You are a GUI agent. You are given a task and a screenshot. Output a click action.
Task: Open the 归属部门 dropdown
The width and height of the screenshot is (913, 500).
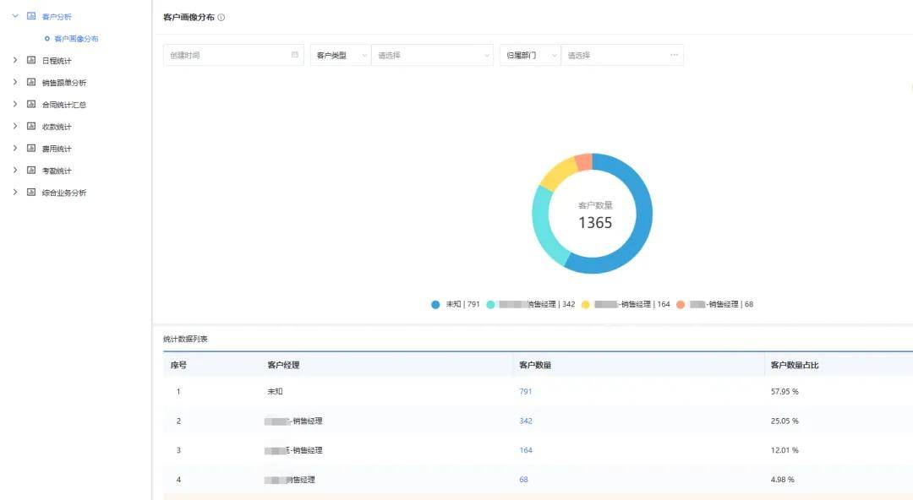[530, 55]
